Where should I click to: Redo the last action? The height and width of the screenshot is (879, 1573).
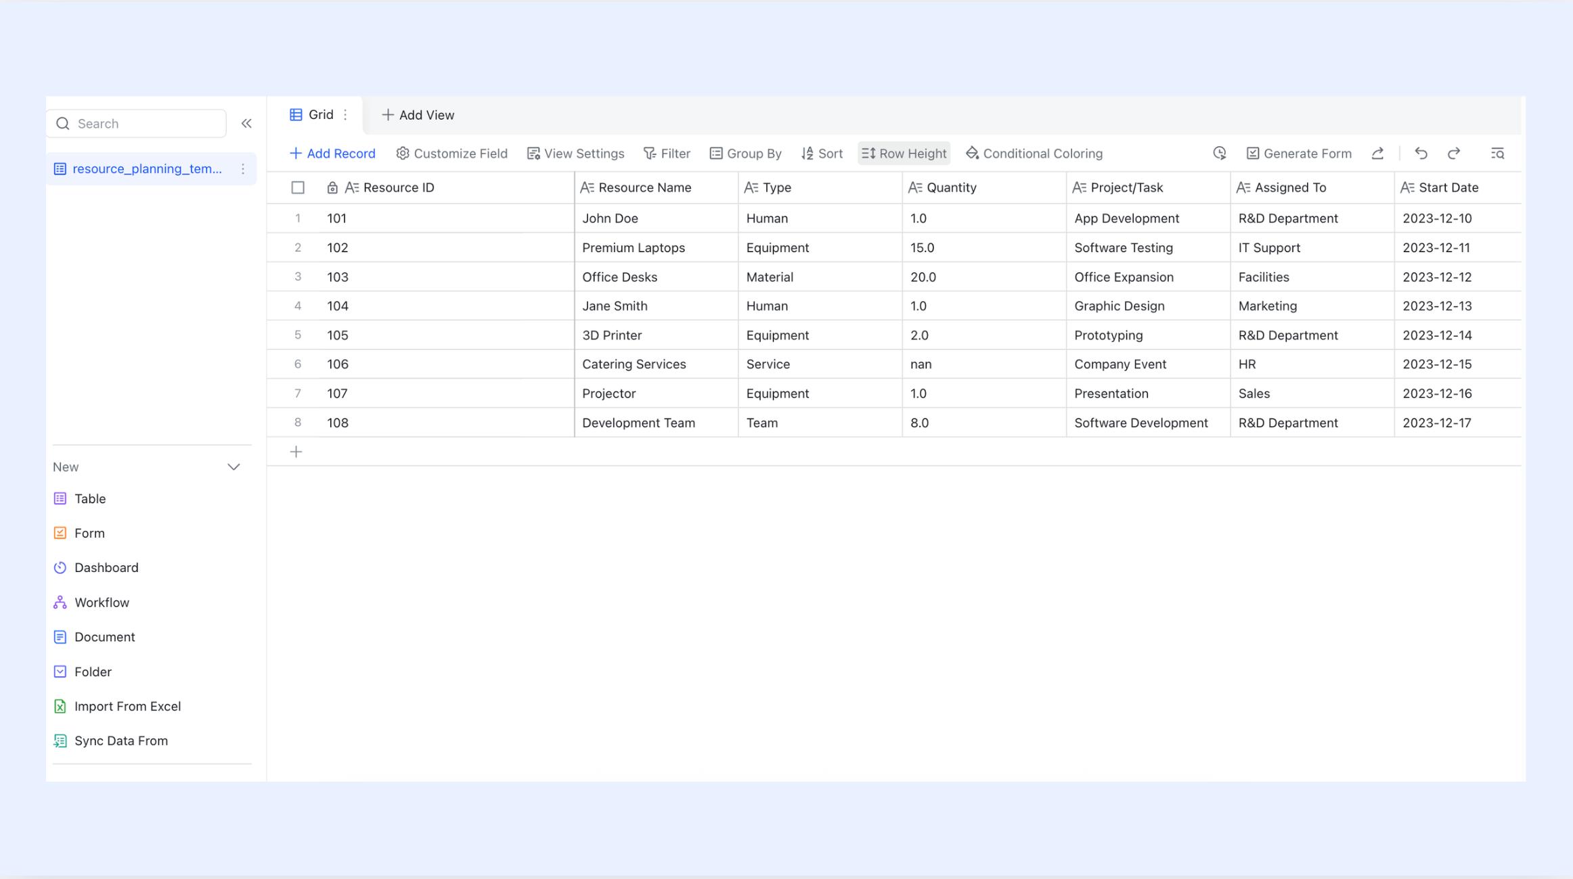click(x=1454, y=153)
